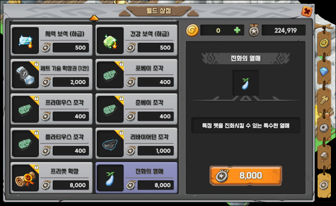The height and width of the screenshot is (206, 336).
Task: Click the gold G currency icon
Action: pyautogui.click(x=192, y=30)
